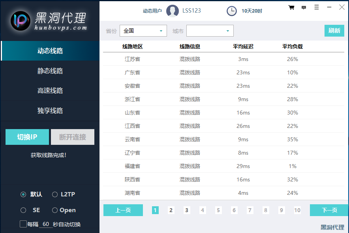Click the clock remaining-time icon

pos(232,11)
